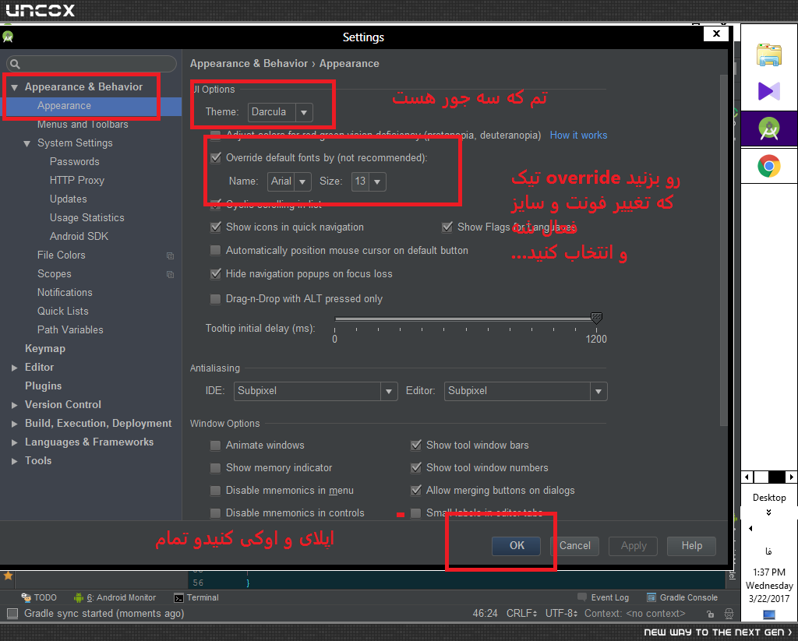This screenshot has width=798, height=641.
Task: Toggle tool window buttons icon in status bar
Action: coord(12,614)
